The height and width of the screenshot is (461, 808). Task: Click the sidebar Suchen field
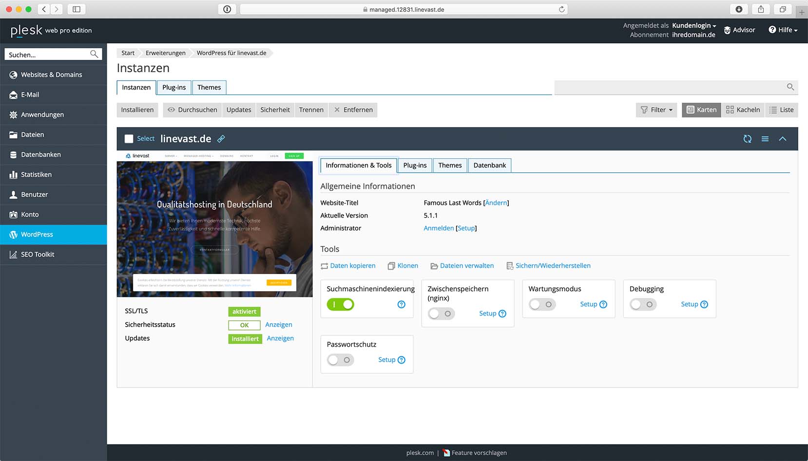point(54,55)
